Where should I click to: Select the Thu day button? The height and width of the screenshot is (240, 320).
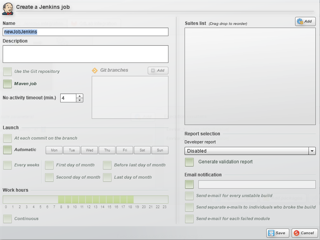pyautogui.click(x=107, y=150)
